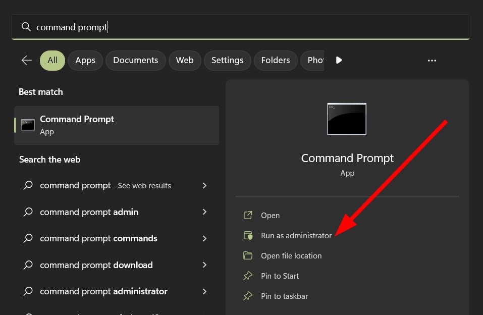Click in the search text field
Viewport: 483px width, 315px height.
click(242, 27)
